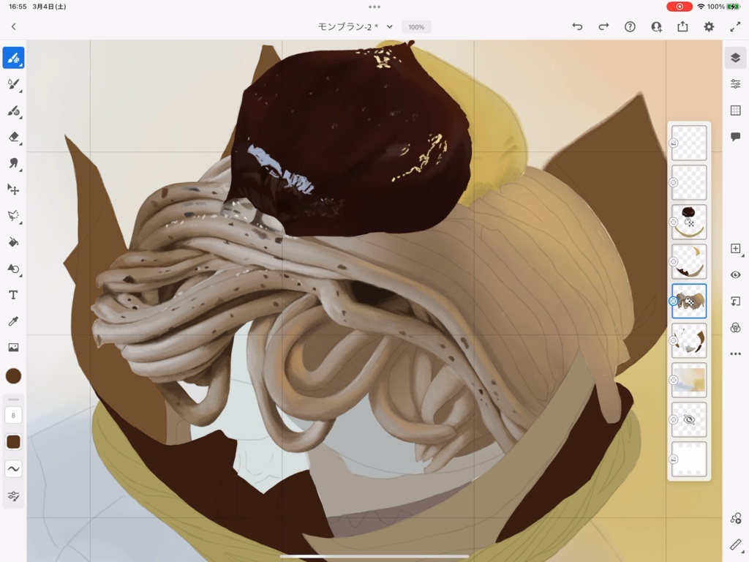This screenshot has width=749, height=562.
Task: Tap the mask lock icon on the chestnut layer
Action: click(x=689, y=222)
